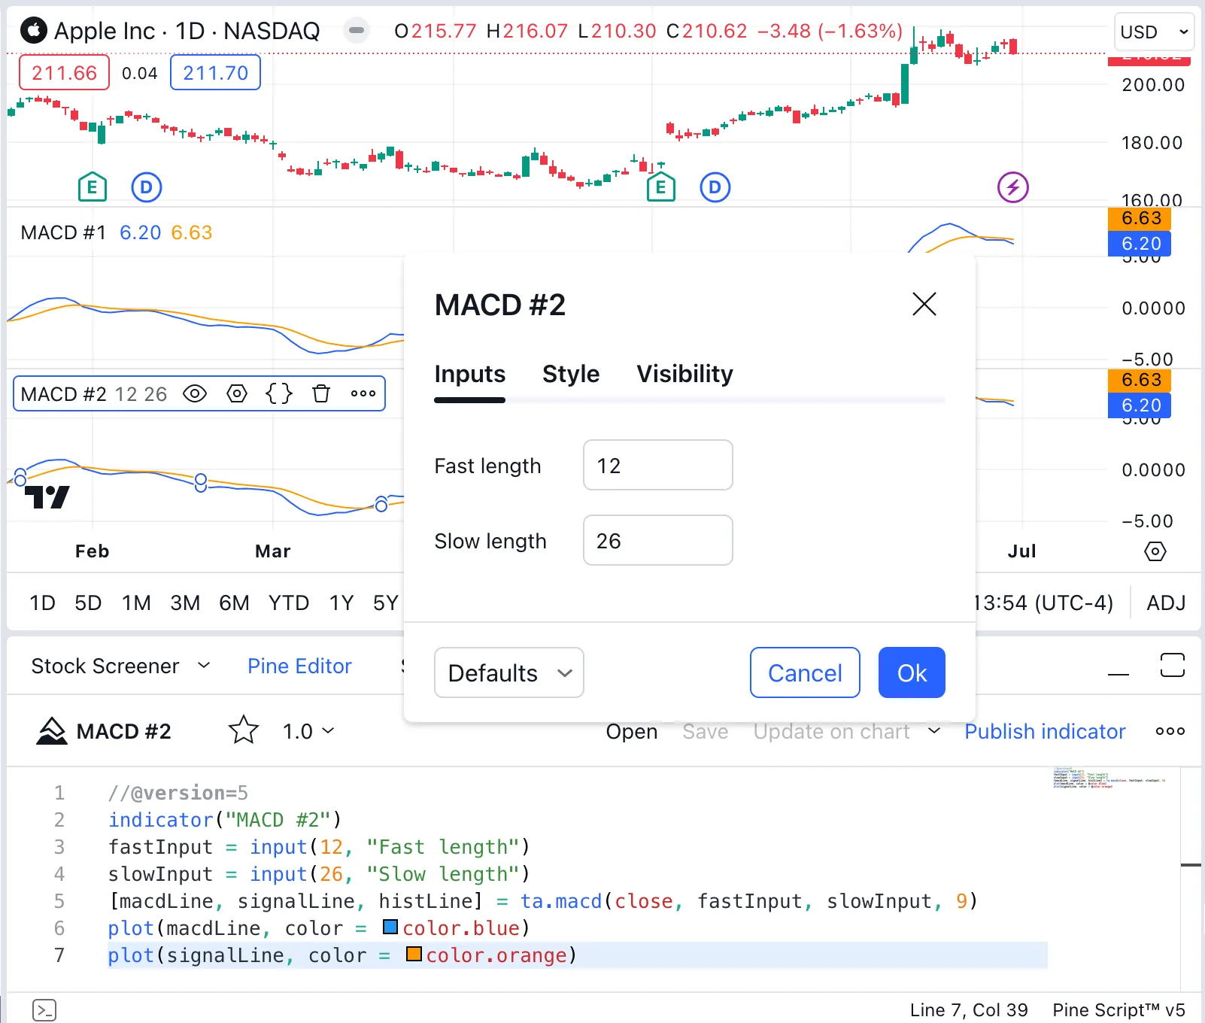Viewport: 1205px width, 1023px height.
Task: Maximize the Pine Editor panel
Action: click(x=1172, y=666)
